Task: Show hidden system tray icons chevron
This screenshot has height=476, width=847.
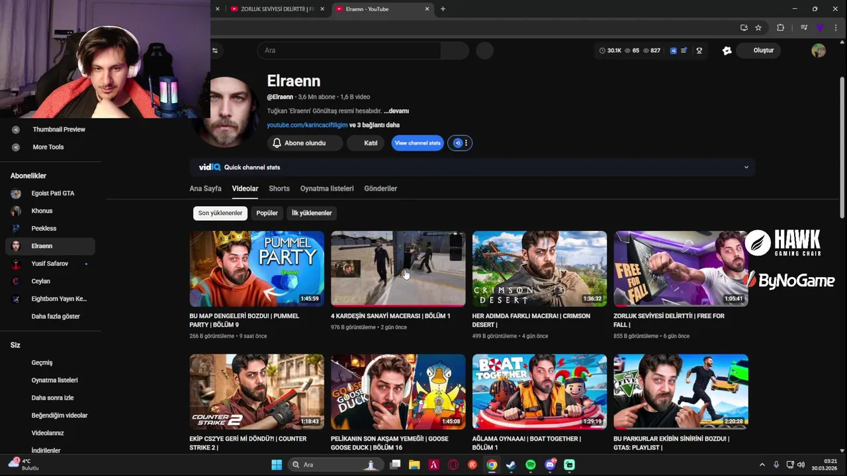Action: point(762,465)
